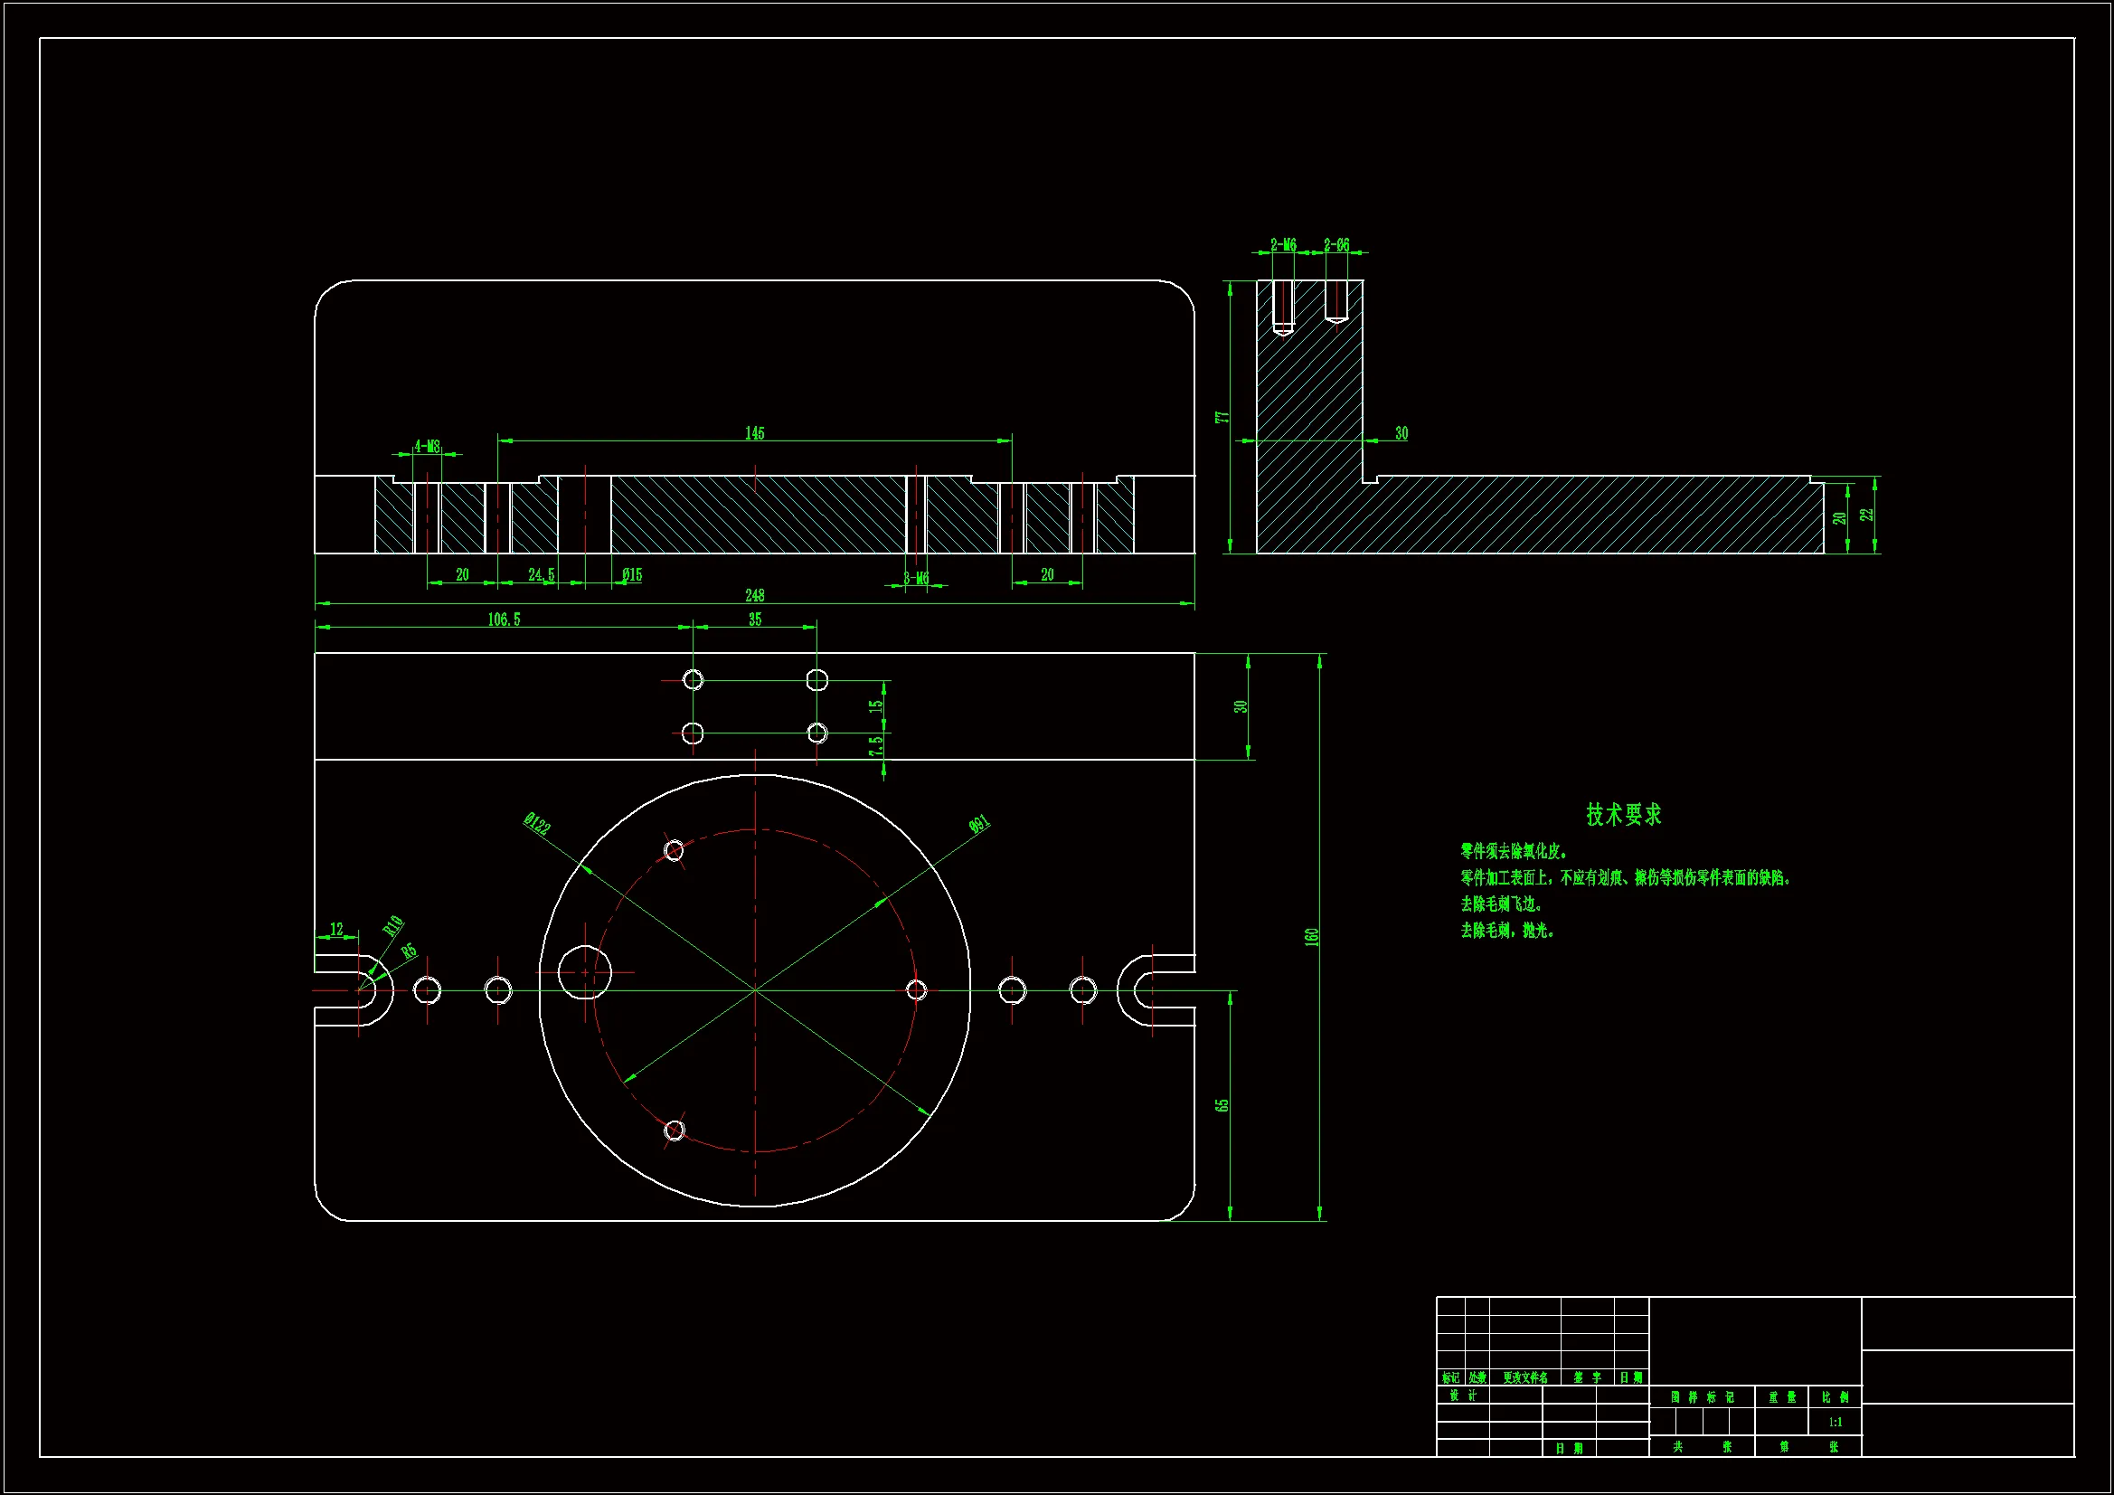Image resolution: width=2114 pixels, height=1495 pixels.
Task: Select the 65 vertical dimension text
Action: click(1222, 1105)
